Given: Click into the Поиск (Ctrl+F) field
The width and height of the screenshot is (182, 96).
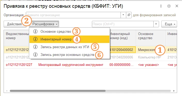Looking at the screenshot, I should 123,24.
